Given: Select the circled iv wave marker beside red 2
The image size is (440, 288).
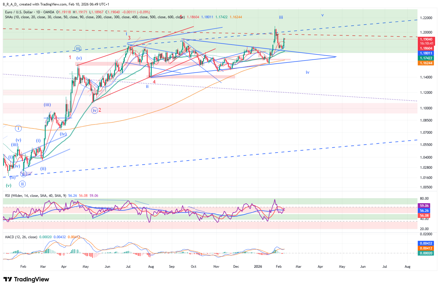Looking at the screenshot, I should coord(94,110).
